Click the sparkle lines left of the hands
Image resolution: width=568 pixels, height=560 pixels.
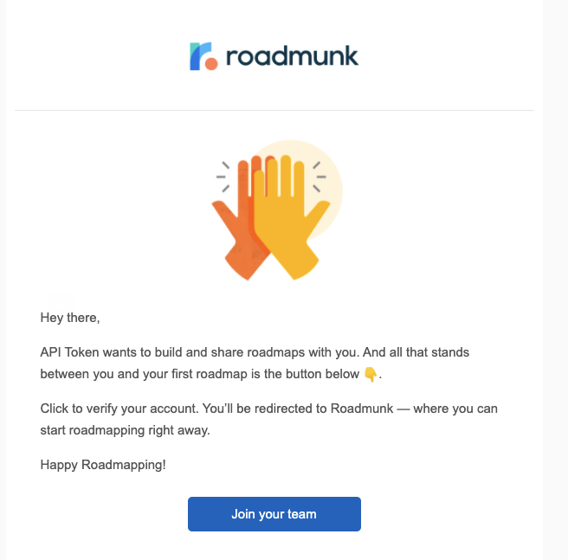[x=224, y=176]
